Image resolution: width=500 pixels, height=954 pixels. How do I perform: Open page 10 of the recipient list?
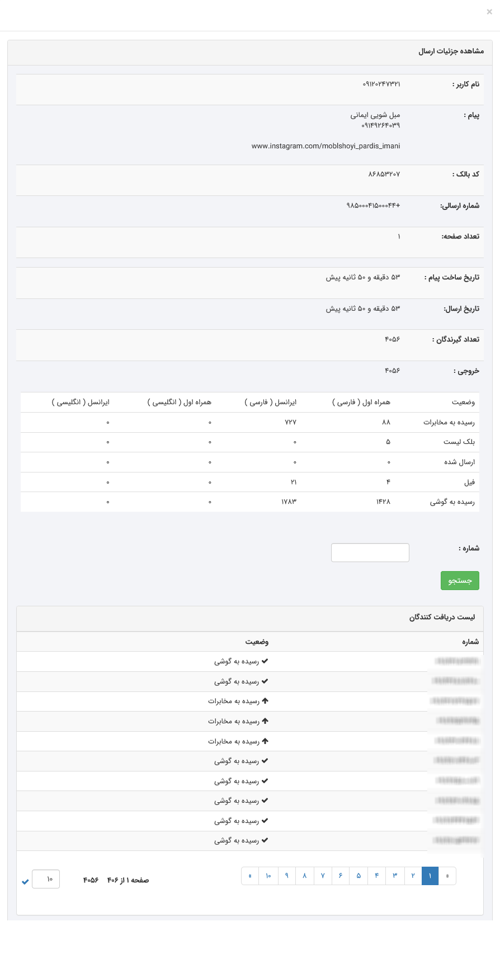coord(268,876)
